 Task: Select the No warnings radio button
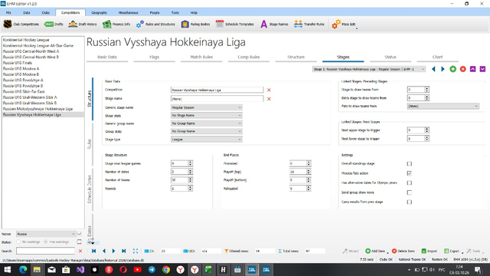tap(18, 242)
